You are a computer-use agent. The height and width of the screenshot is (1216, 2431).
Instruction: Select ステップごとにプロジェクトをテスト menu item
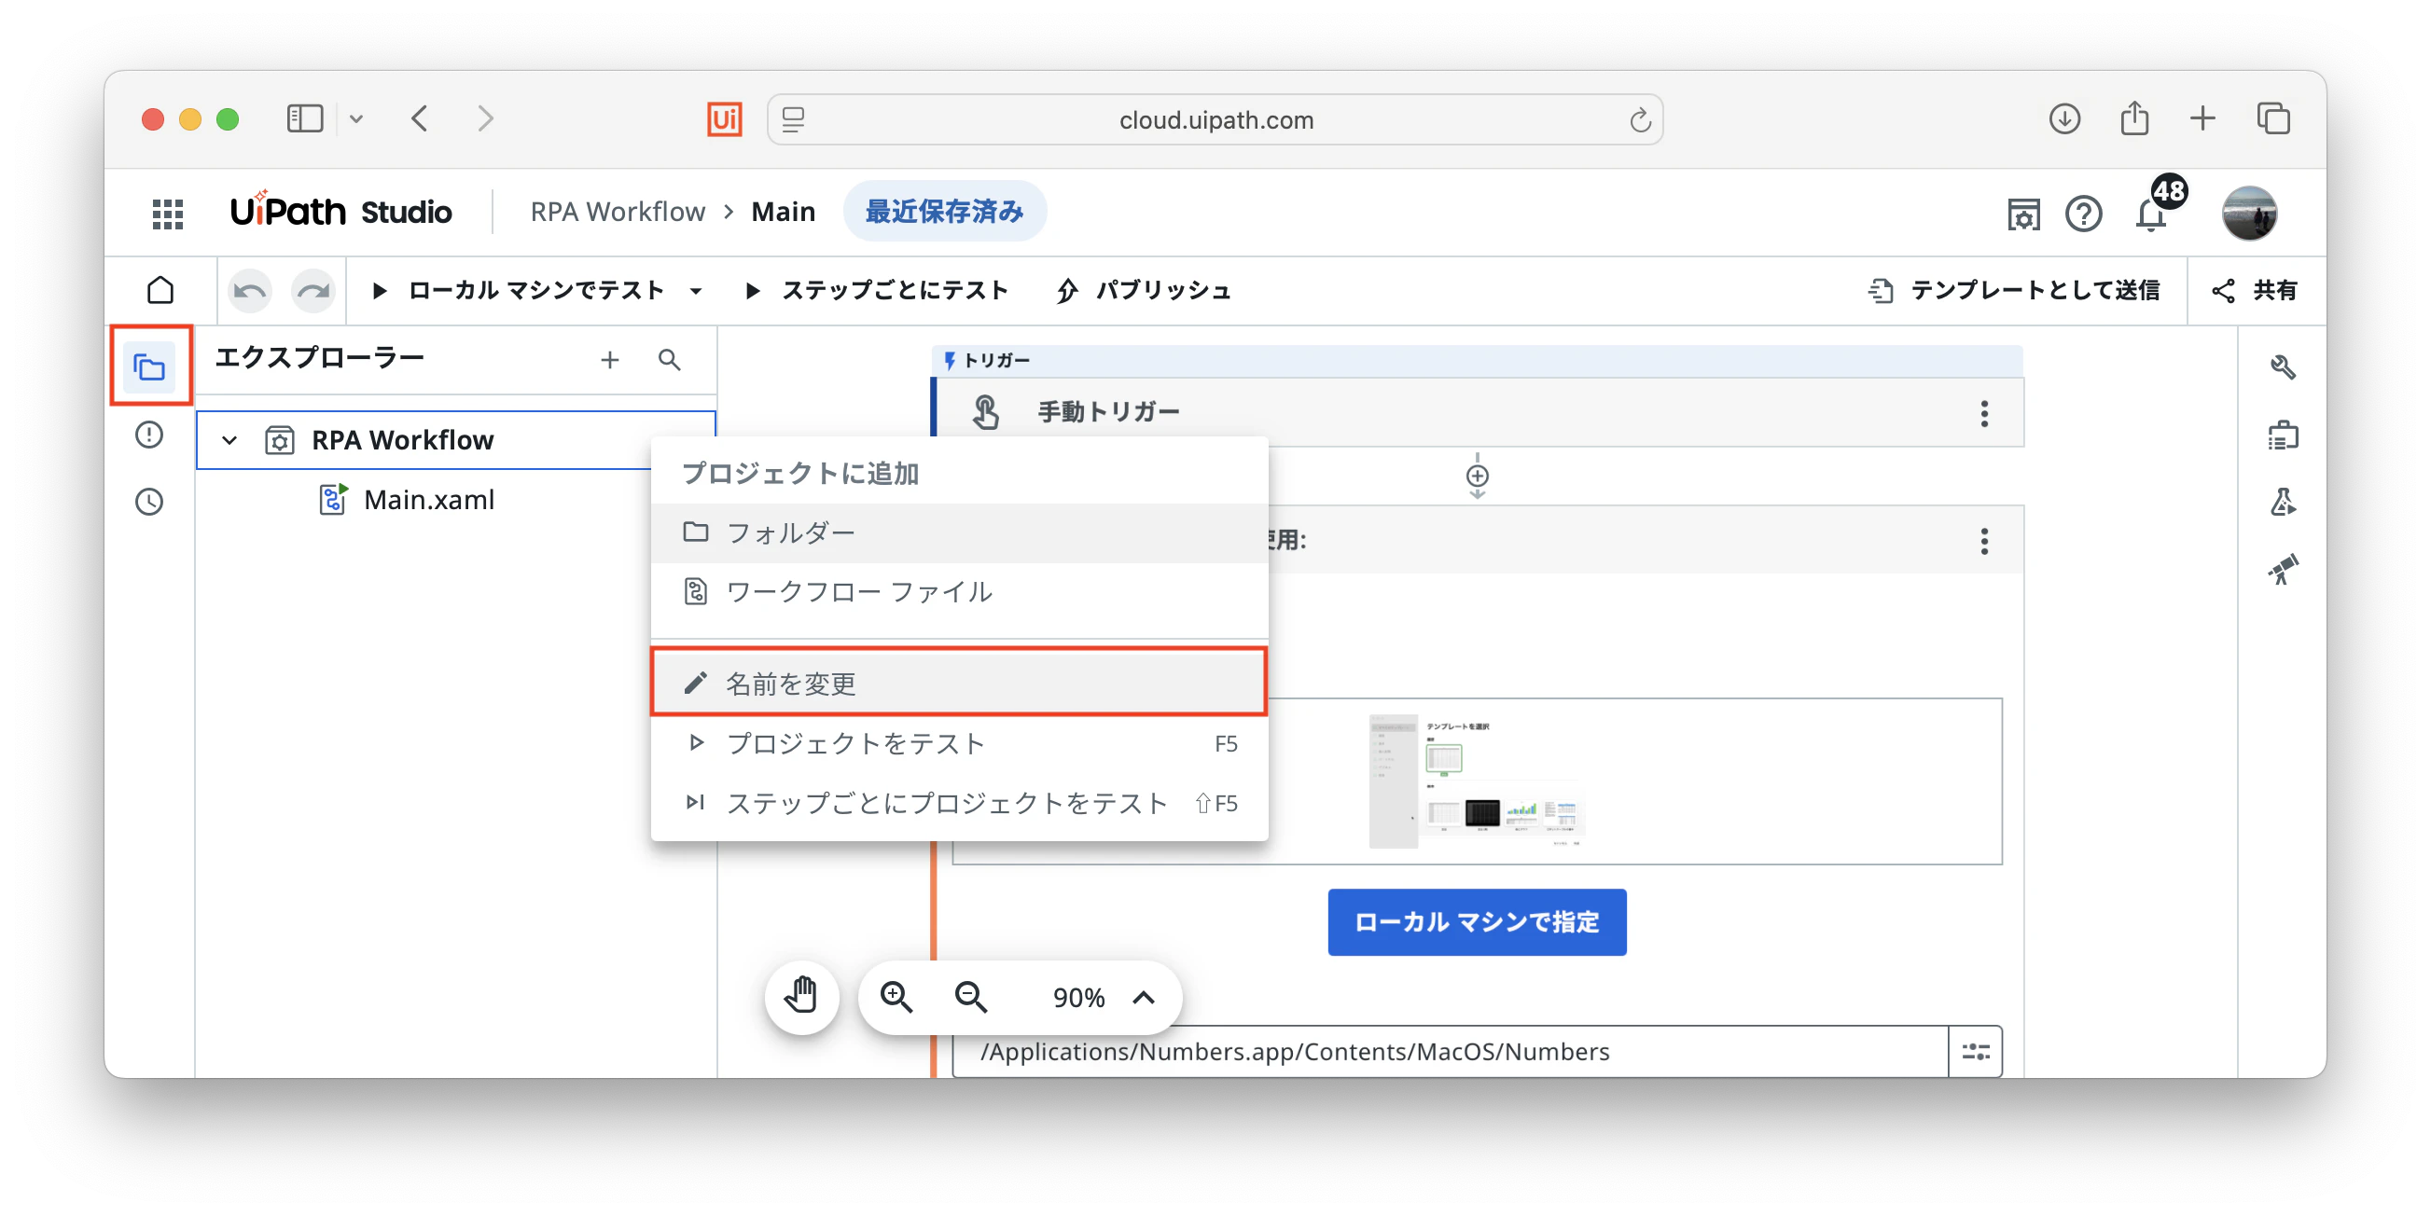click(959, 803)
